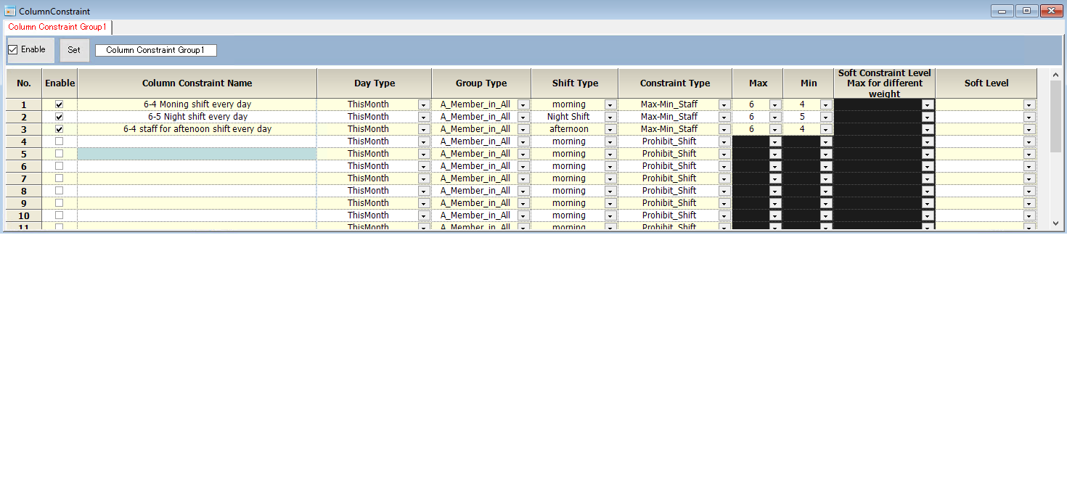
Task: Uncheck Enable for row 2 Night shift constraint
Action: tap(60, 117)
